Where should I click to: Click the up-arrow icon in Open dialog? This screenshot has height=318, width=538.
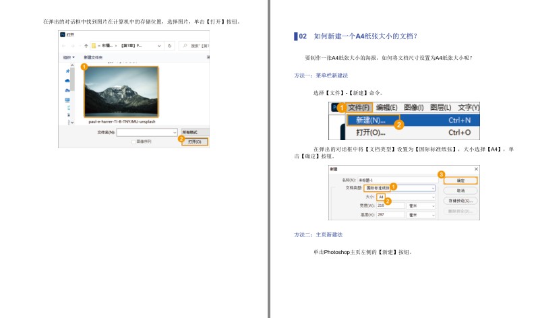coord(86,46)
